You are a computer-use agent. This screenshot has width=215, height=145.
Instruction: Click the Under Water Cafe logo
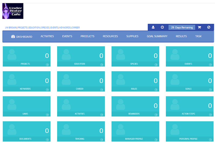[13, 11]
